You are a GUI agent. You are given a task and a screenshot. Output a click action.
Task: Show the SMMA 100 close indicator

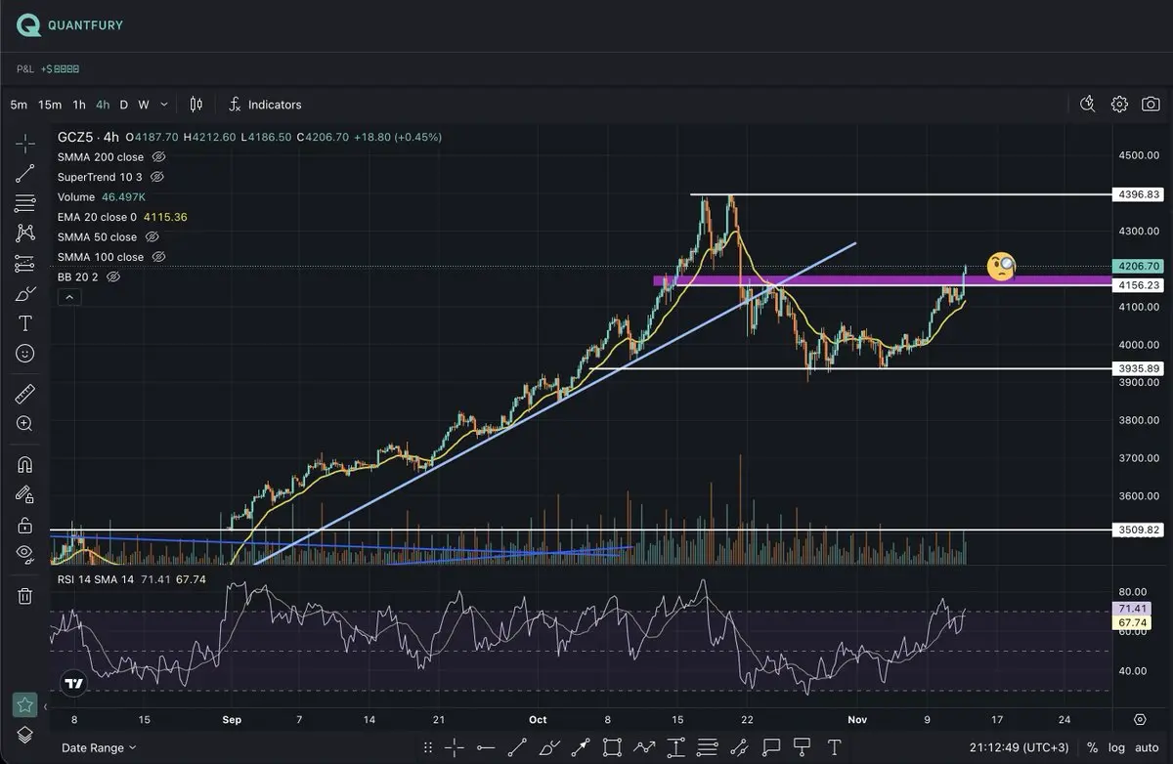point(159,257)
